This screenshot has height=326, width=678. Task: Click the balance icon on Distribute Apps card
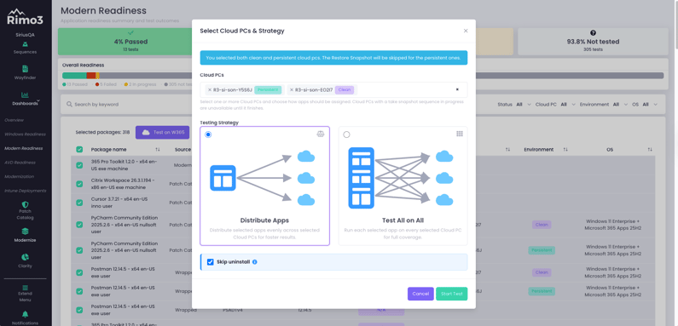(x=321, y=134)
